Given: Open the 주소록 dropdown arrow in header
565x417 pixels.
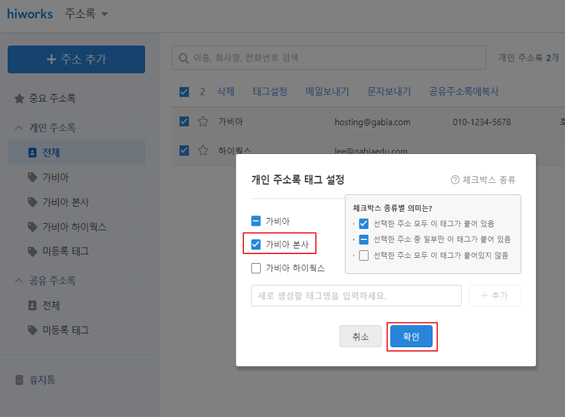Looking at the screenshot, I should pyautogui.click(x=105, y=14).
